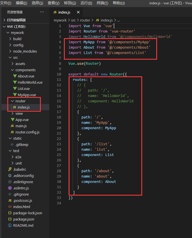Click the JS icon beside main.js
192x238 pixels.
(x=12, y=126)
